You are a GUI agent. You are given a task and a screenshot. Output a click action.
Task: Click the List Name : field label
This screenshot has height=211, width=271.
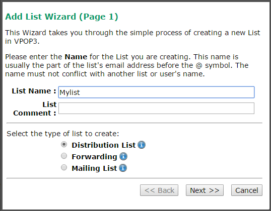coord(34,91)
